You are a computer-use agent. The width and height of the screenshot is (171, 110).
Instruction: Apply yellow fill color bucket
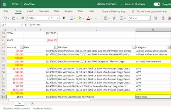coord(80,18)
